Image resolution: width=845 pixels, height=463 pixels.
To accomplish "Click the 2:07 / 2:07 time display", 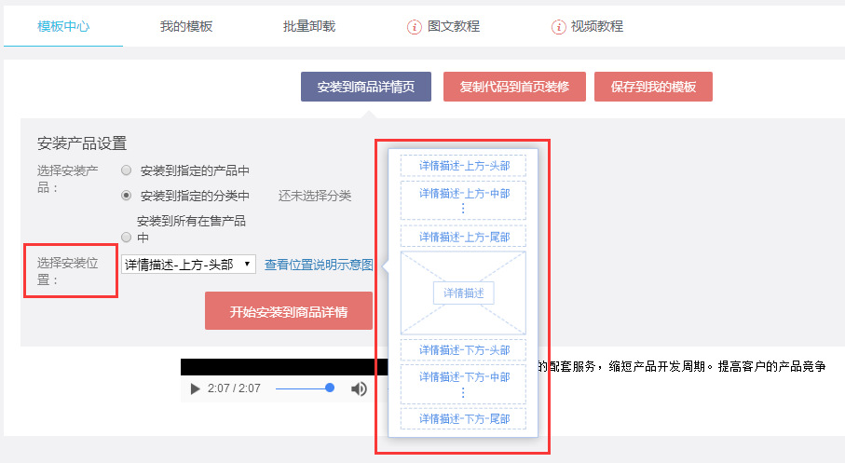I will 234,388.
